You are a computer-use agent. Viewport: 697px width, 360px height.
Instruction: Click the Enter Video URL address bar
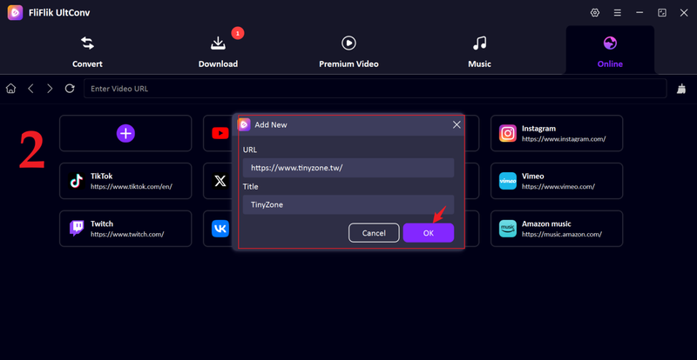[376, 89]
